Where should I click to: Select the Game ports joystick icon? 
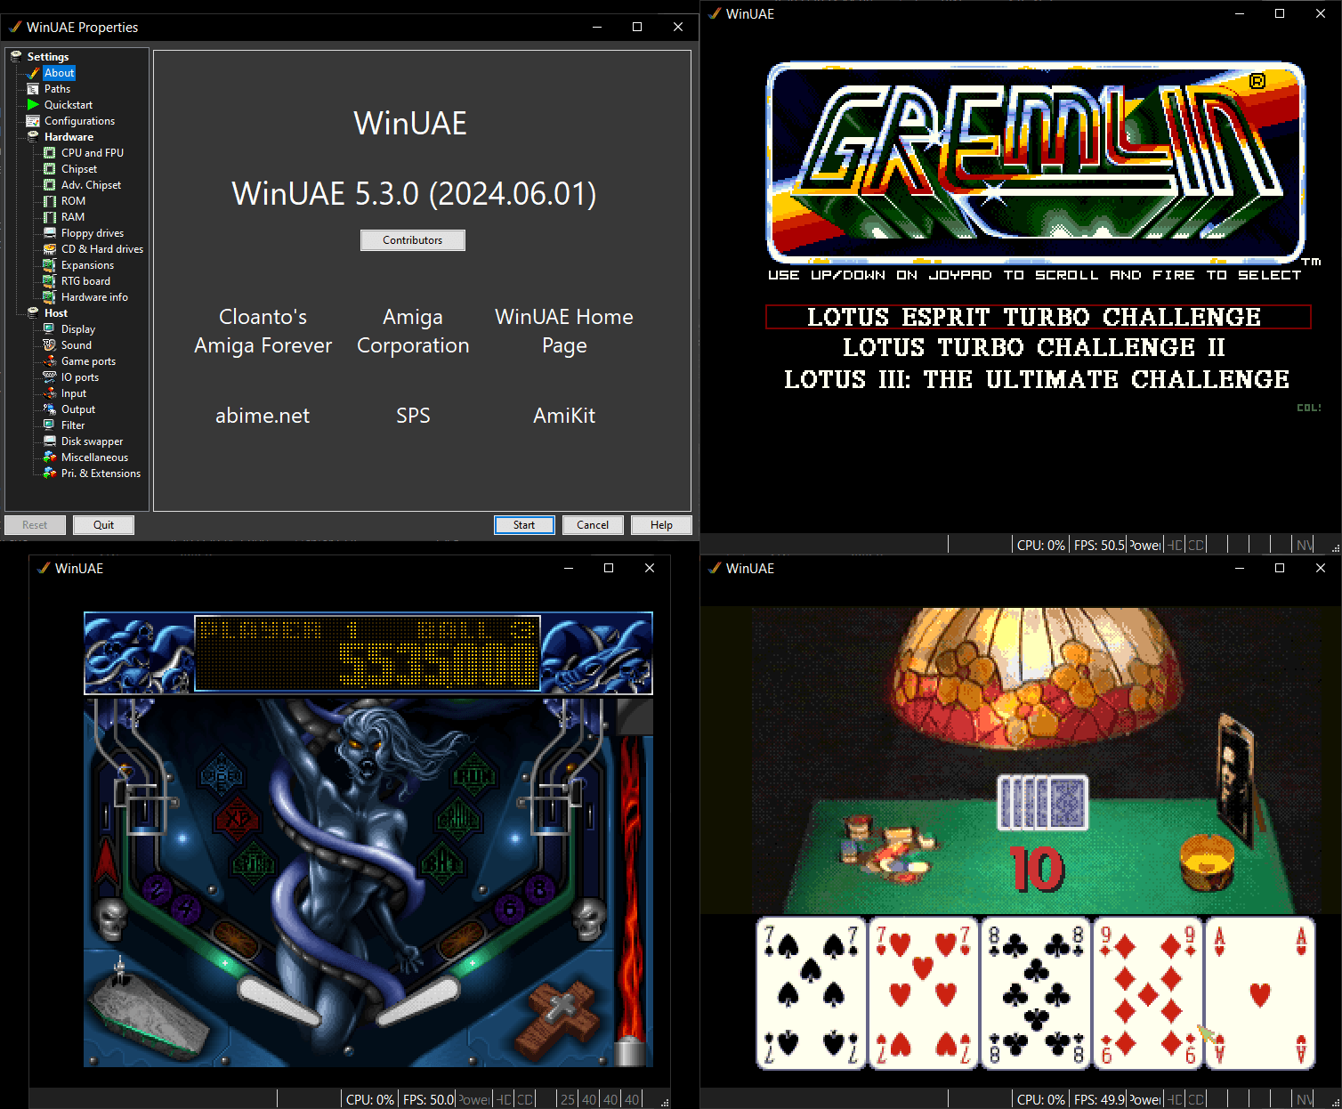[x=50, y=361]
